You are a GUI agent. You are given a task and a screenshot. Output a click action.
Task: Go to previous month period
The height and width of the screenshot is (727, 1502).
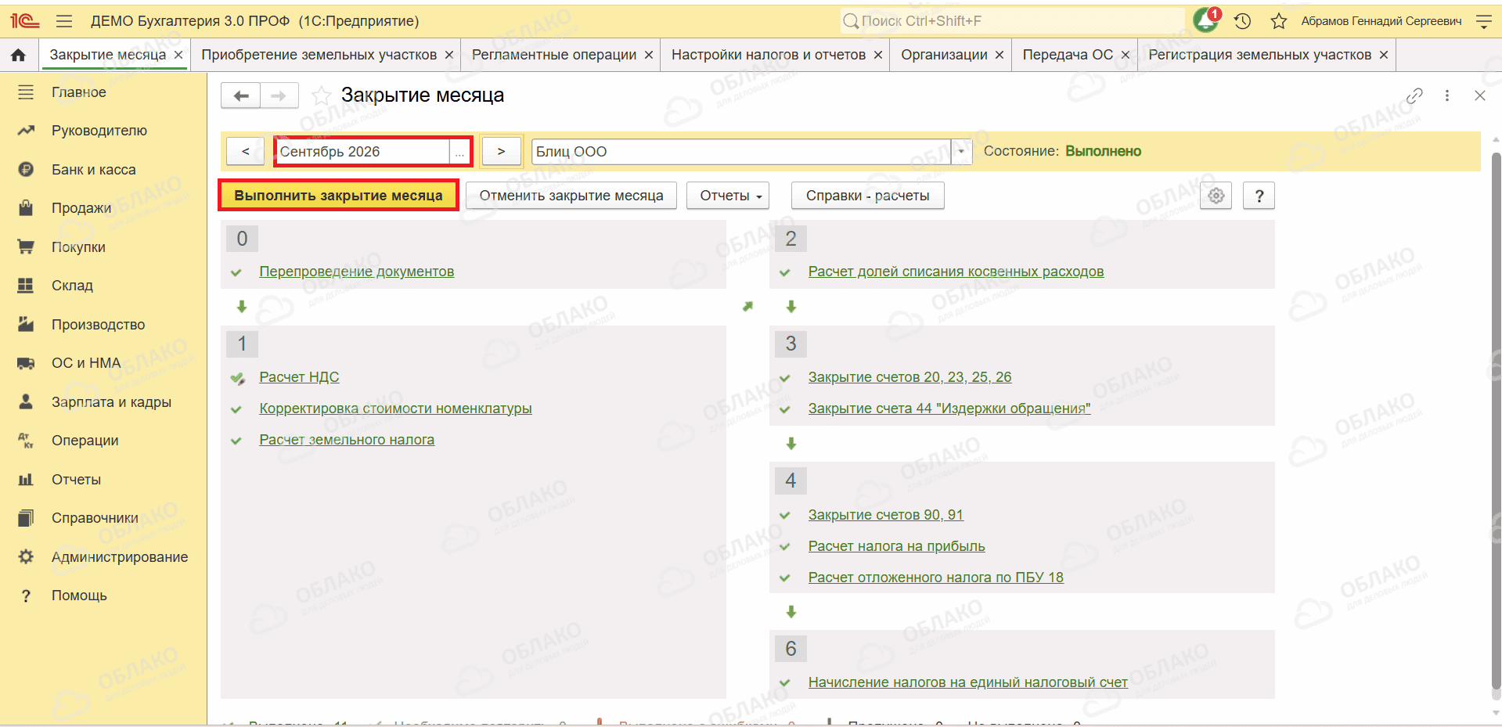pos(245,152)
